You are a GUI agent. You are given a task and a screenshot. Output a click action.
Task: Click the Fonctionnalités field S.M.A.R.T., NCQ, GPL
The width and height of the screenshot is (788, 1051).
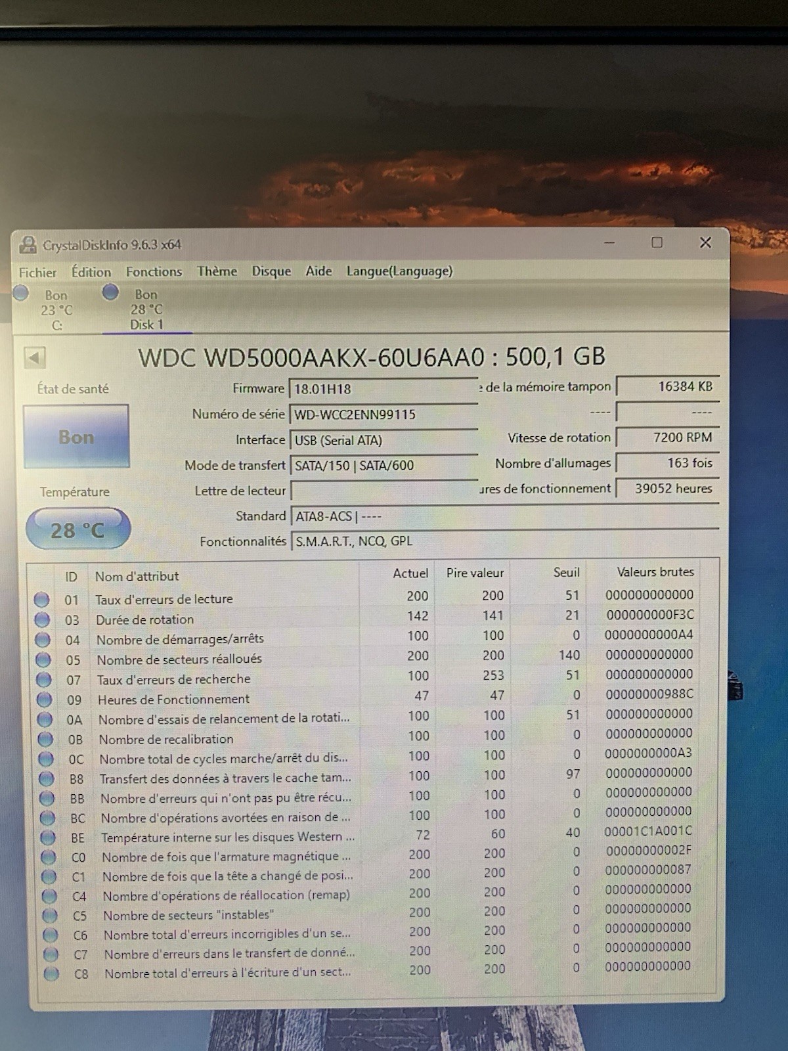tap(504, 541)
